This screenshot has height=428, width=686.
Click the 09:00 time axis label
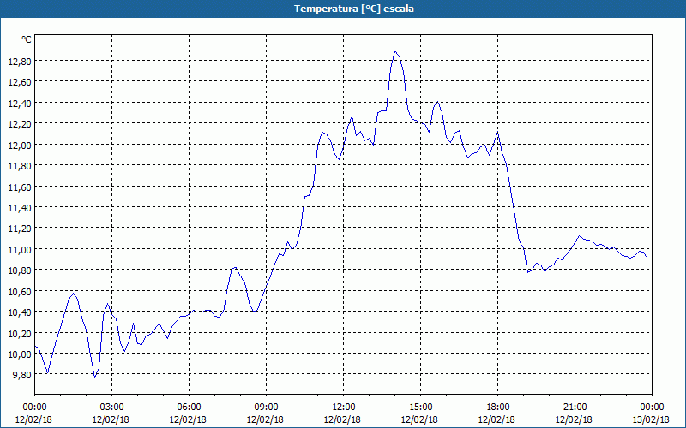(266, 407)
